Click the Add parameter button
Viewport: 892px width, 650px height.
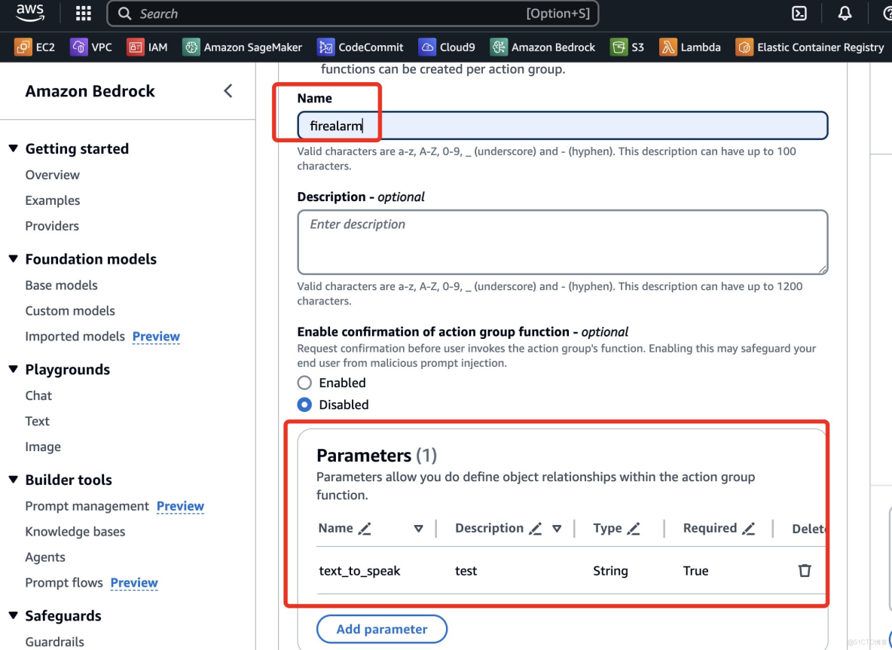[382, 629]
